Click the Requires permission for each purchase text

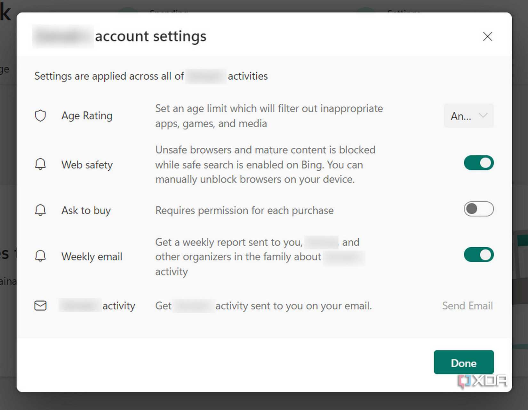(x=244, y=211)
